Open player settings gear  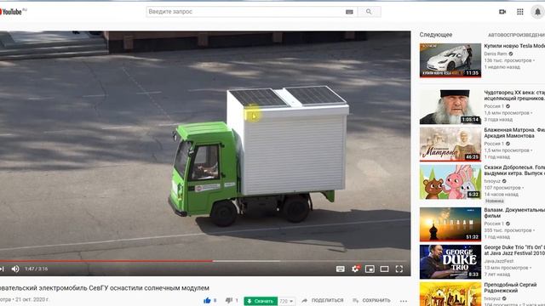[355, 269]
